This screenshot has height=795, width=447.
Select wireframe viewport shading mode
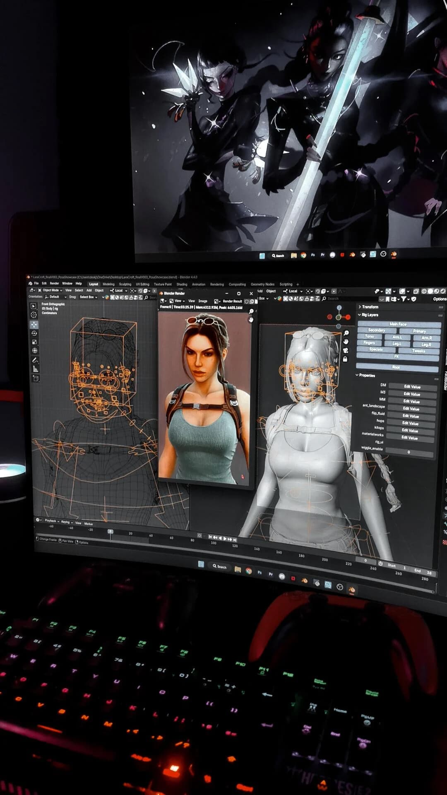tap(424, 291)
